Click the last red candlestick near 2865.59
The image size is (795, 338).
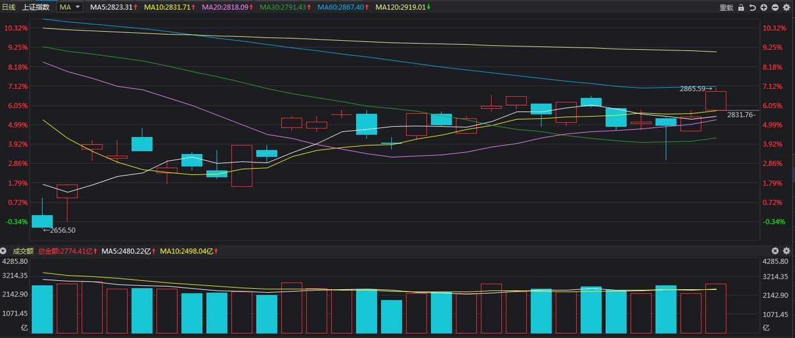(716, 101)
